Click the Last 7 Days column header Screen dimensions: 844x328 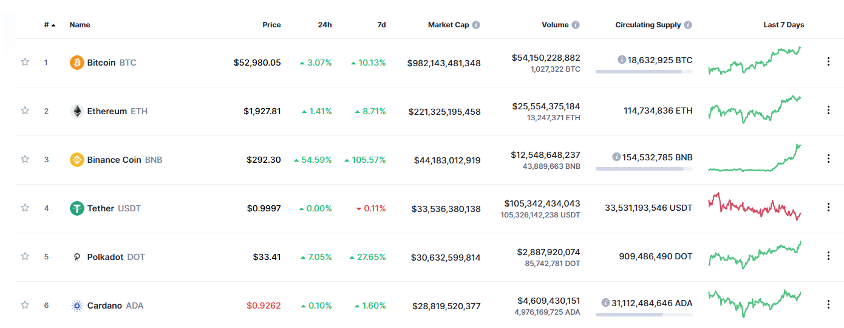tap(784, 25)
